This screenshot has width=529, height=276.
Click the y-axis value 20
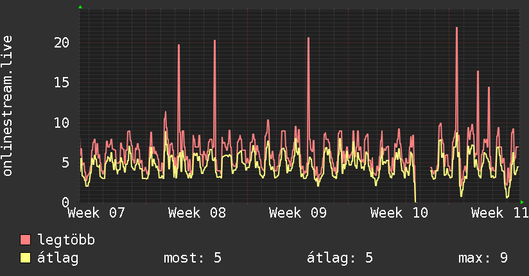tap(62, 42)
